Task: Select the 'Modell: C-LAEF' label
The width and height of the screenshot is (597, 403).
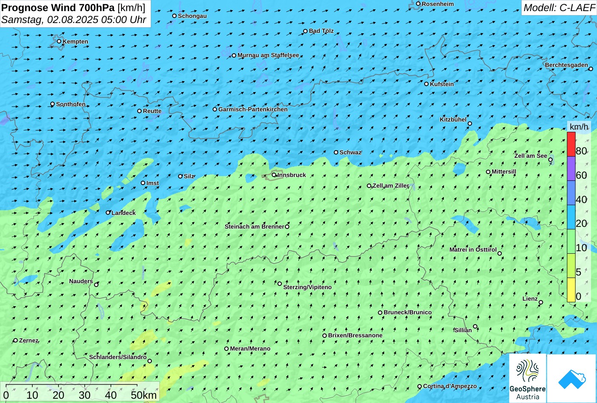Action: coord(559,8)
